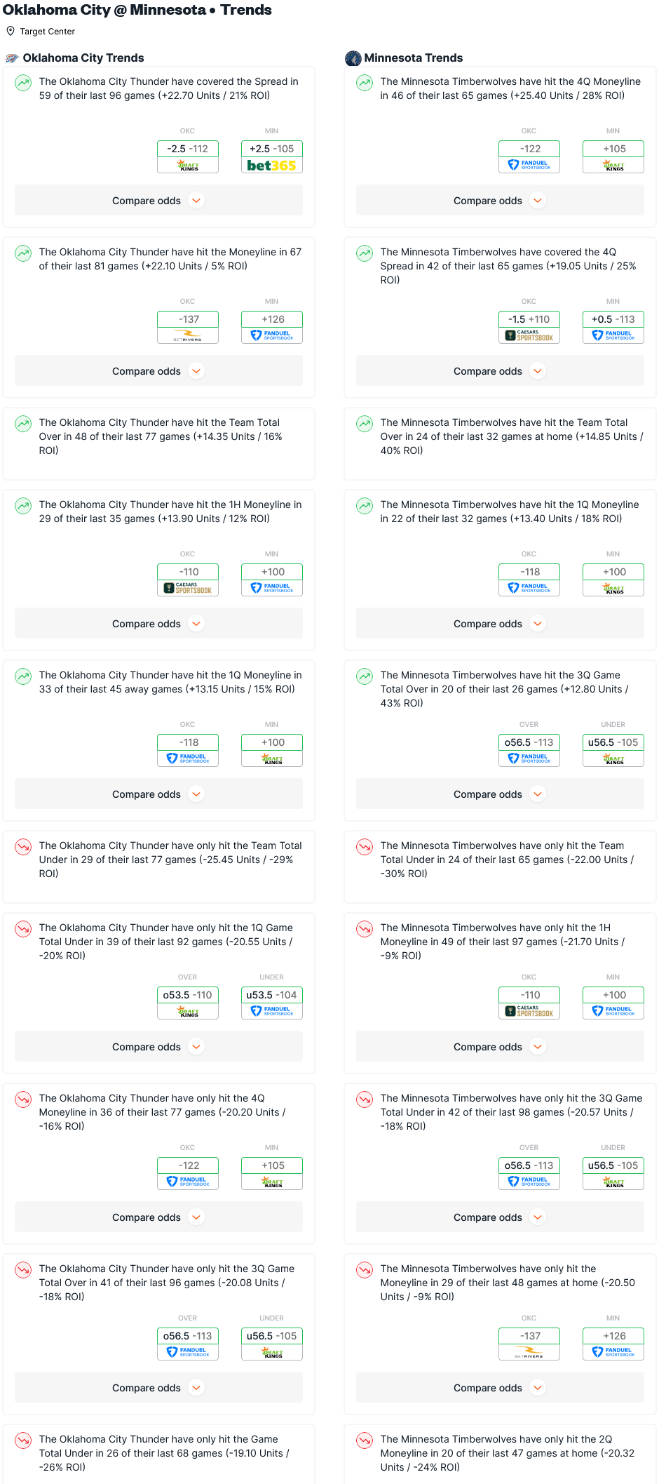Image resolution: width=659 pixels, height=1484 pixels.
Task: Click the Target Center location pin icon
Action: point(11,31)
